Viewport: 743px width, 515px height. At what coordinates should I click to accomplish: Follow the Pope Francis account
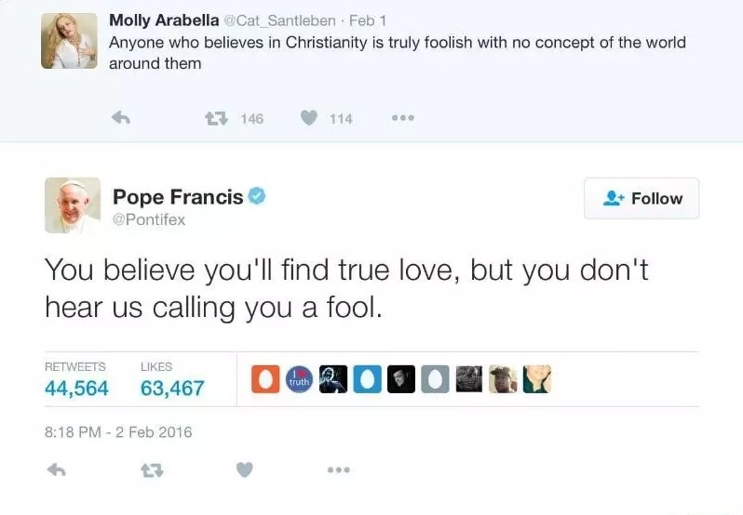(x=641, y=198)
